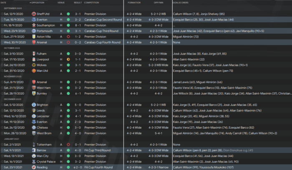
Task: Select the Sat, 17/10/2020 date cell
Action: coord(14,59)
